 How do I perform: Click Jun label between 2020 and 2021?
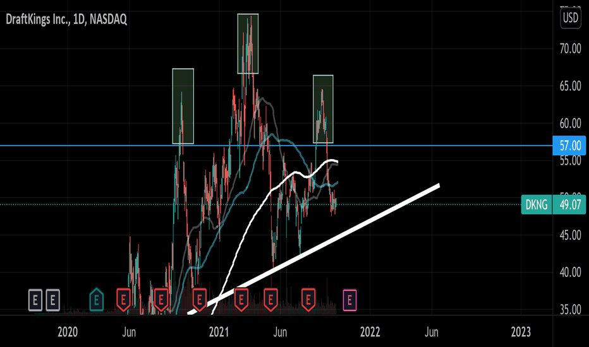[129, 332]
